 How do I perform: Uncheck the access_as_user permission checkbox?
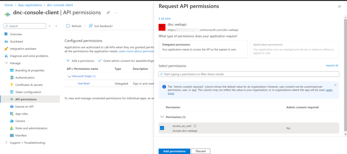tap(162, 128)
